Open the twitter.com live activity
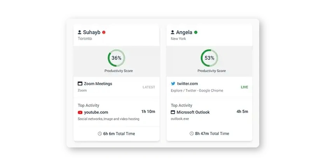328x168 pixels. tap(187, 83)
